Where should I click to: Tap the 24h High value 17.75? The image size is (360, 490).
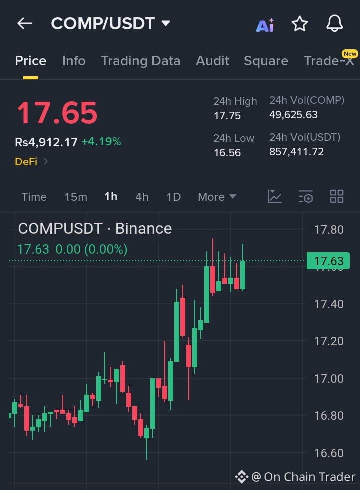point(227,116)
